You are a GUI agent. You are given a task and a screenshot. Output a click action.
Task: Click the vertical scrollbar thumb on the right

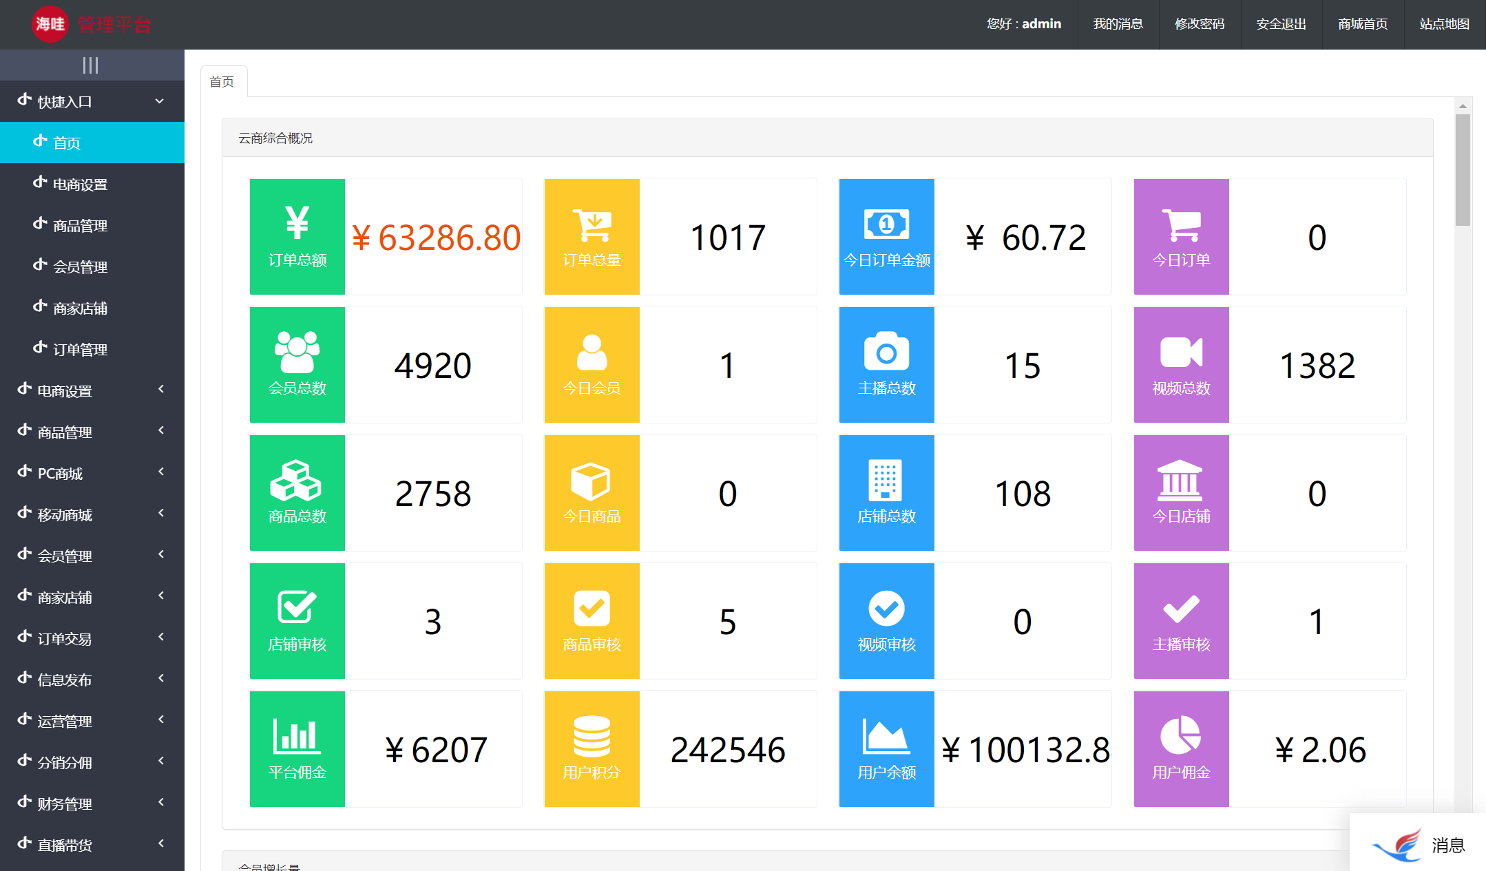click(x=1463, y=169)
